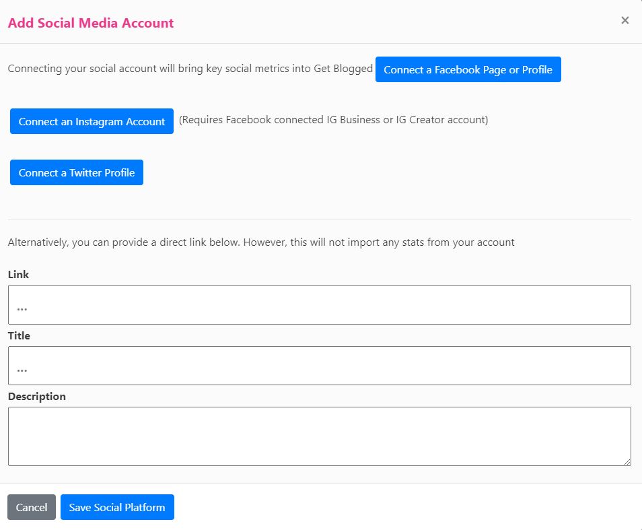Click the Title field label
The height and width of the screenshot is (530, 642).
(x=20, y=335)
